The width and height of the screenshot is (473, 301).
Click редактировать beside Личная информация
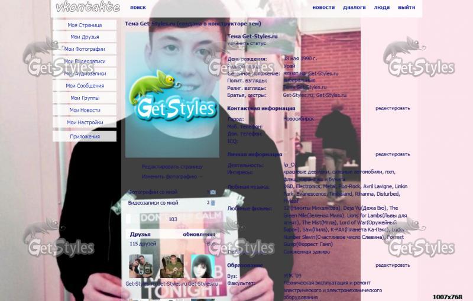393,154
